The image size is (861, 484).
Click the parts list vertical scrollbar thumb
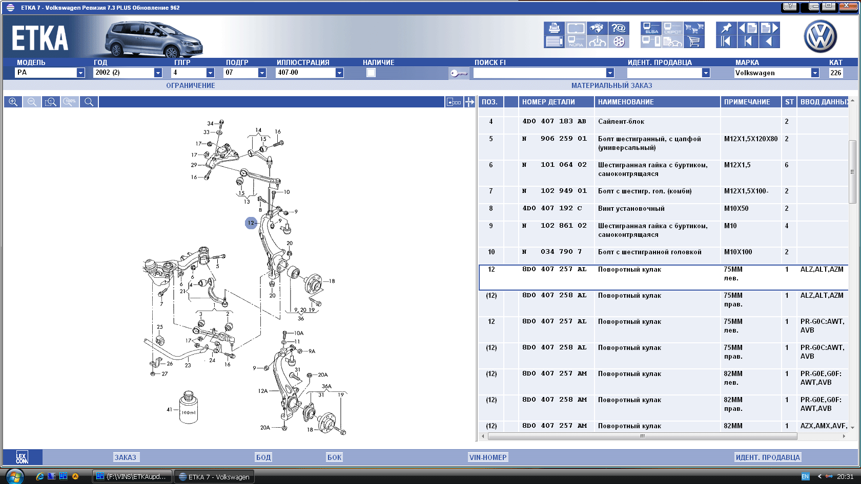point(852,172)
